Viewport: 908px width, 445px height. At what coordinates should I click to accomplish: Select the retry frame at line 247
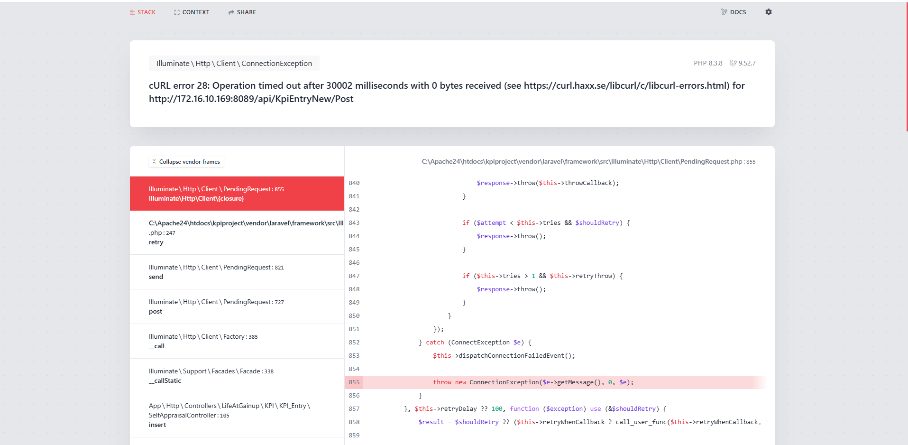(x=237, y=232)
